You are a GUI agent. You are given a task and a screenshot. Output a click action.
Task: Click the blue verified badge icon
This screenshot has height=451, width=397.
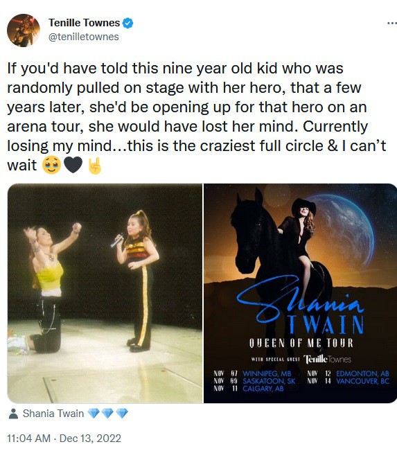click(128, 23)
